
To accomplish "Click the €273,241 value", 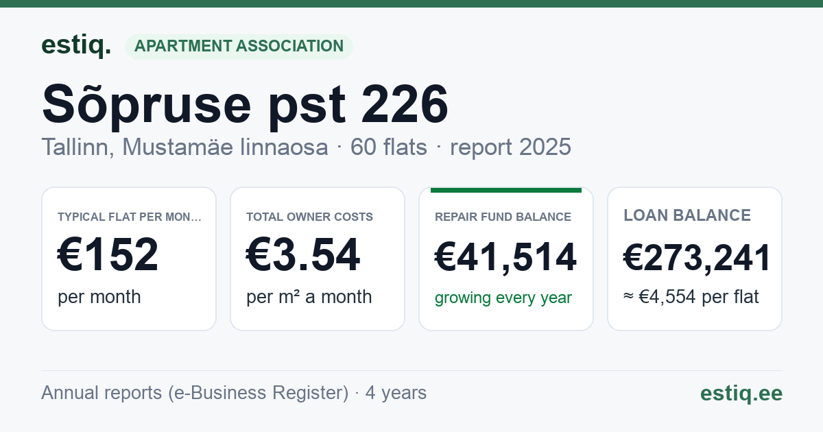I will tap(697, 258).
